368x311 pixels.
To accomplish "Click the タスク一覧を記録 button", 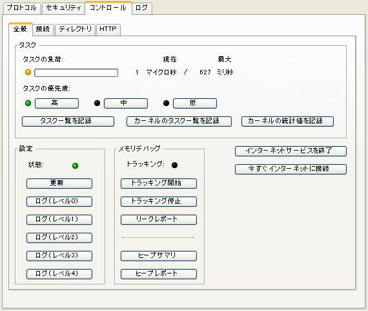I will pos(68,122).
